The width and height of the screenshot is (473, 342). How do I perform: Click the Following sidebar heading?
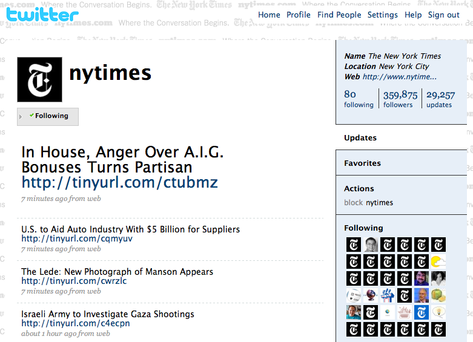pyautogui.click(x=363, y=228)
